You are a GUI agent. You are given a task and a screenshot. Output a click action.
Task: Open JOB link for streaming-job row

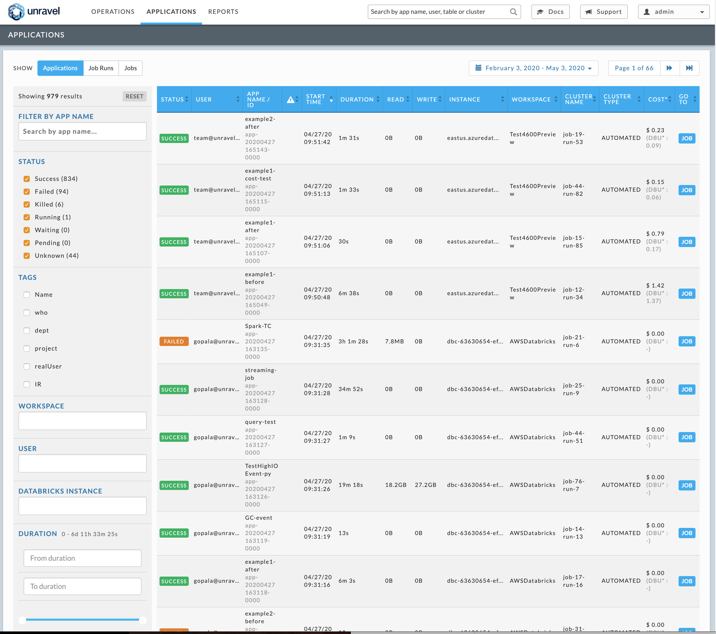pos(687,389)
